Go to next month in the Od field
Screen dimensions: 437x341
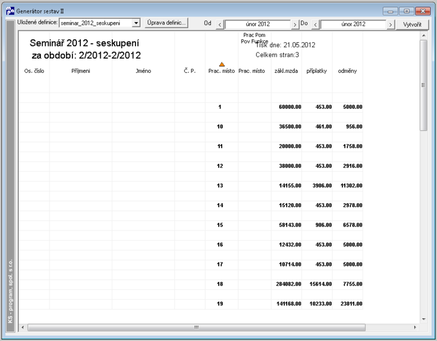pyautogui.click(x=295, y=24)
